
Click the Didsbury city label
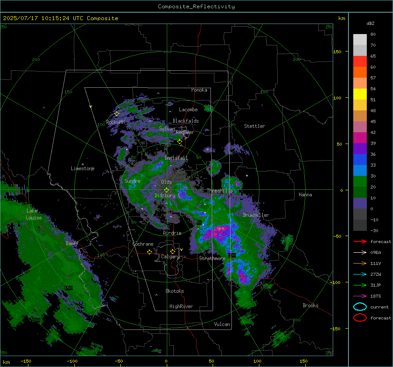(165, 196)
